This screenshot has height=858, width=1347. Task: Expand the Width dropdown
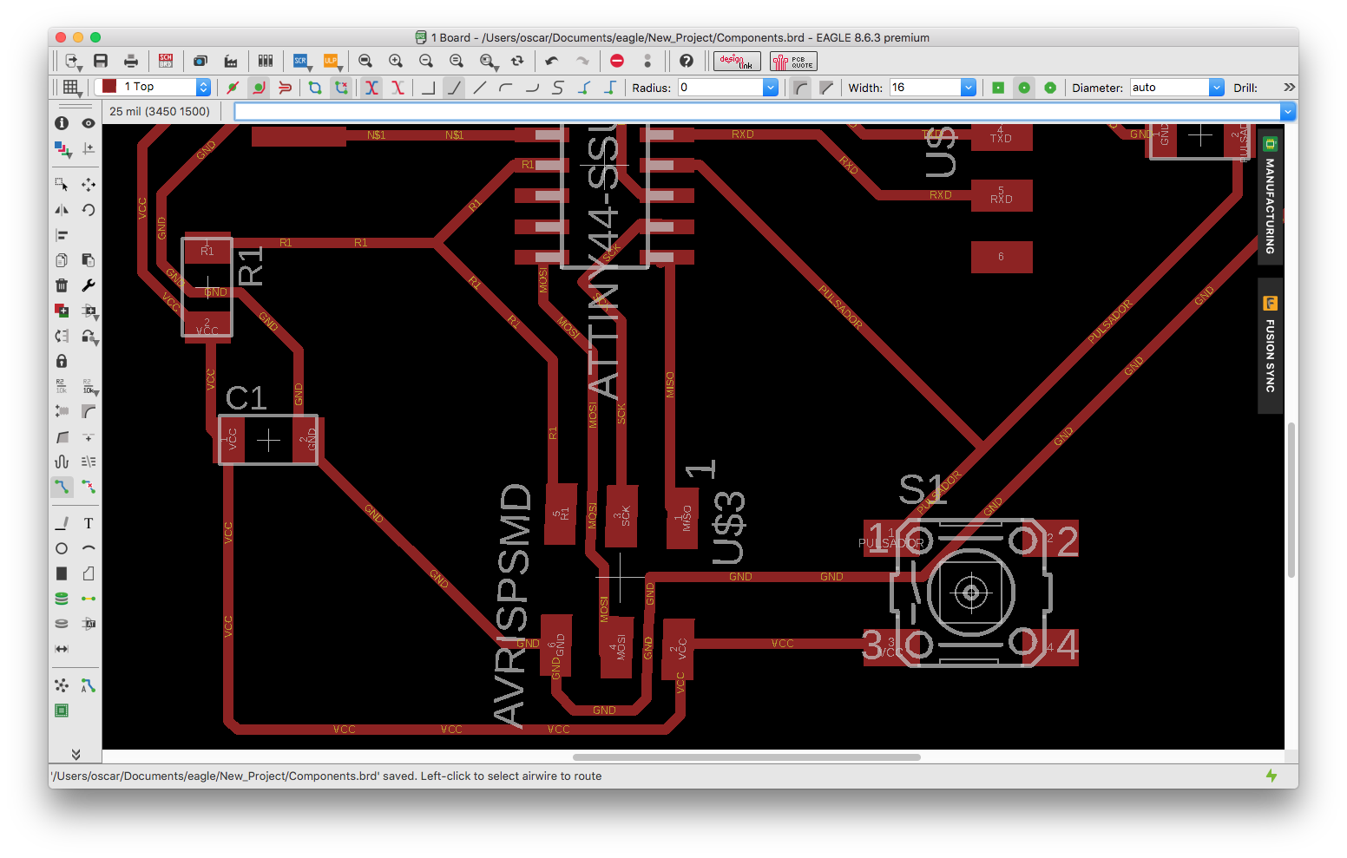pos(969,88)
